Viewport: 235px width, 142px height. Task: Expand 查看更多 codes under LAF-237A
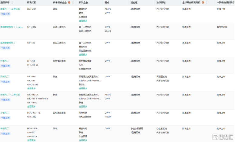(31, 140)
